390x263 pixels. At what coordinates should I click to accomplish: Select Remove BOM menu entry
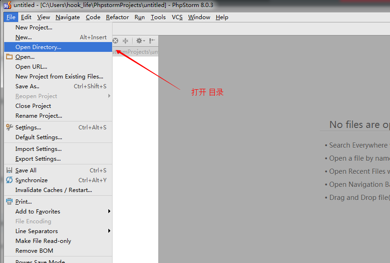(58, 250)
